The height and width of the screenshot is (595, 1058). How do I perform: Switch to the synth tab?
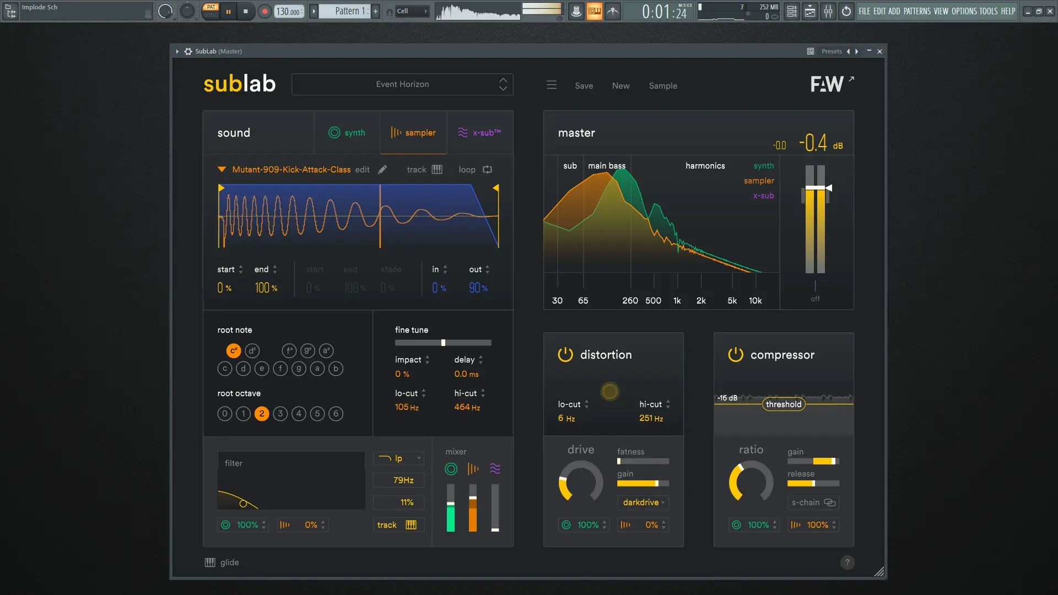point(347,133)
